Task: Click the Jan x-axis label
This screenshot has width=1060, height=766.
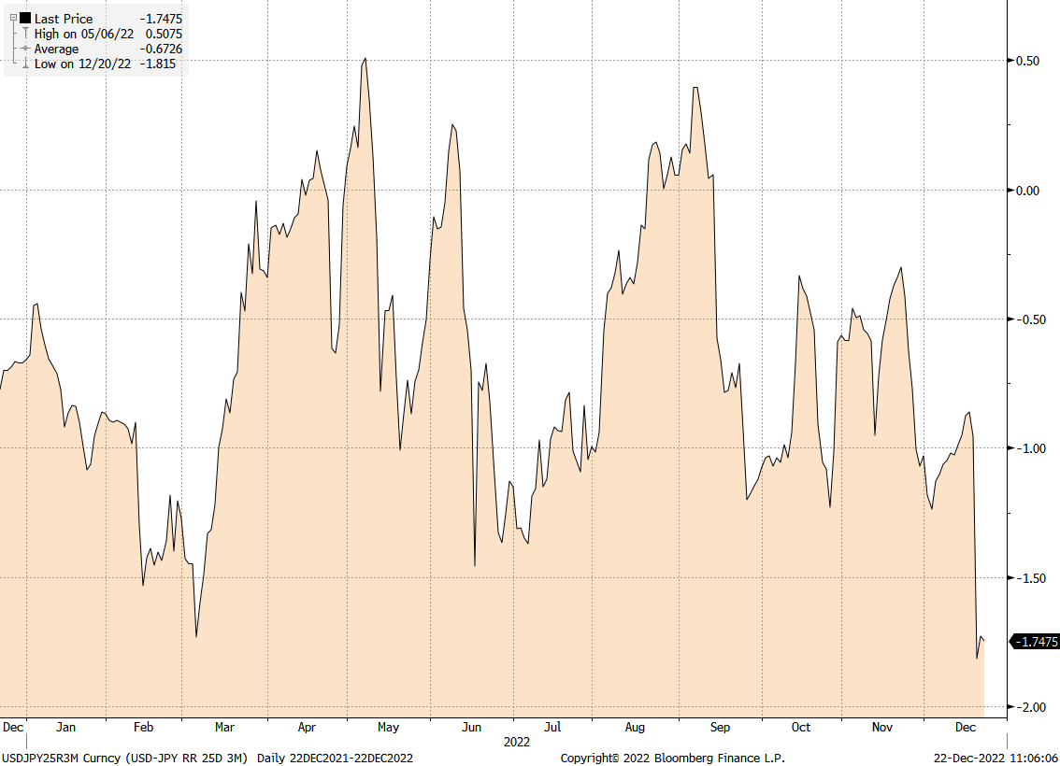Action: pos(65,728)
